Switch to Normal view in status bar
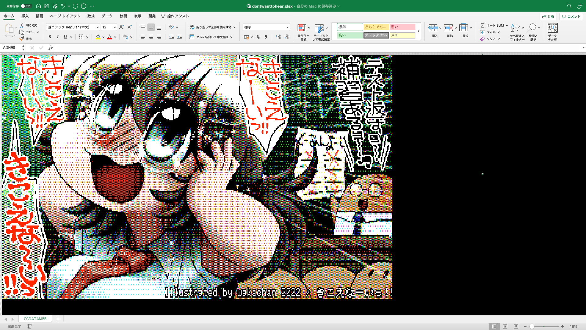 coord(494,327)
